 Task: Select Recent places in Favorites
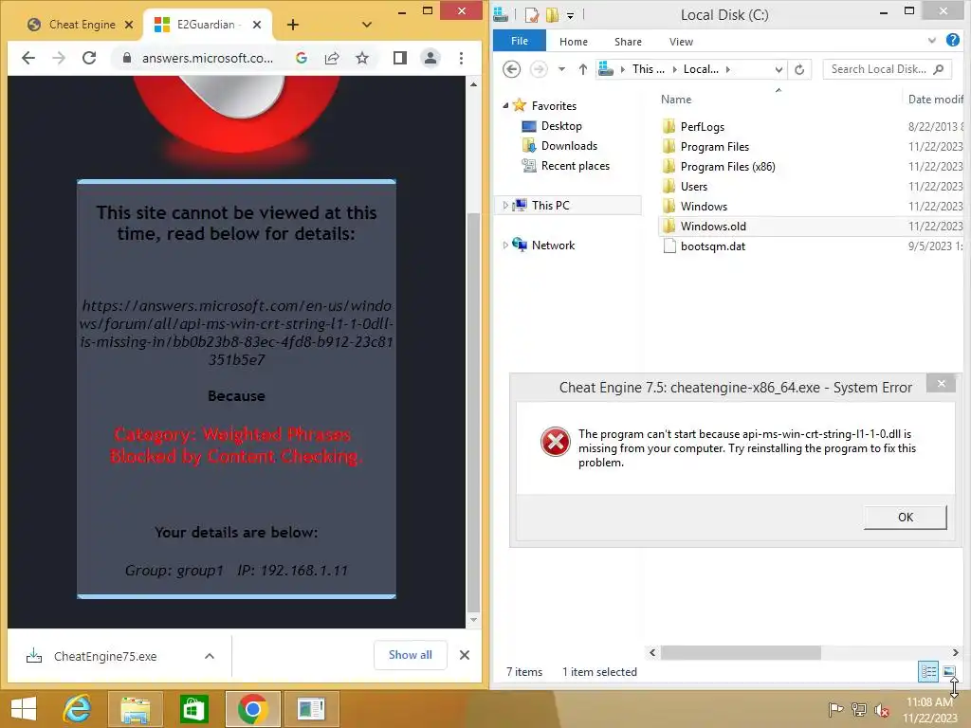pyautogui.click(x=576, y=166)
